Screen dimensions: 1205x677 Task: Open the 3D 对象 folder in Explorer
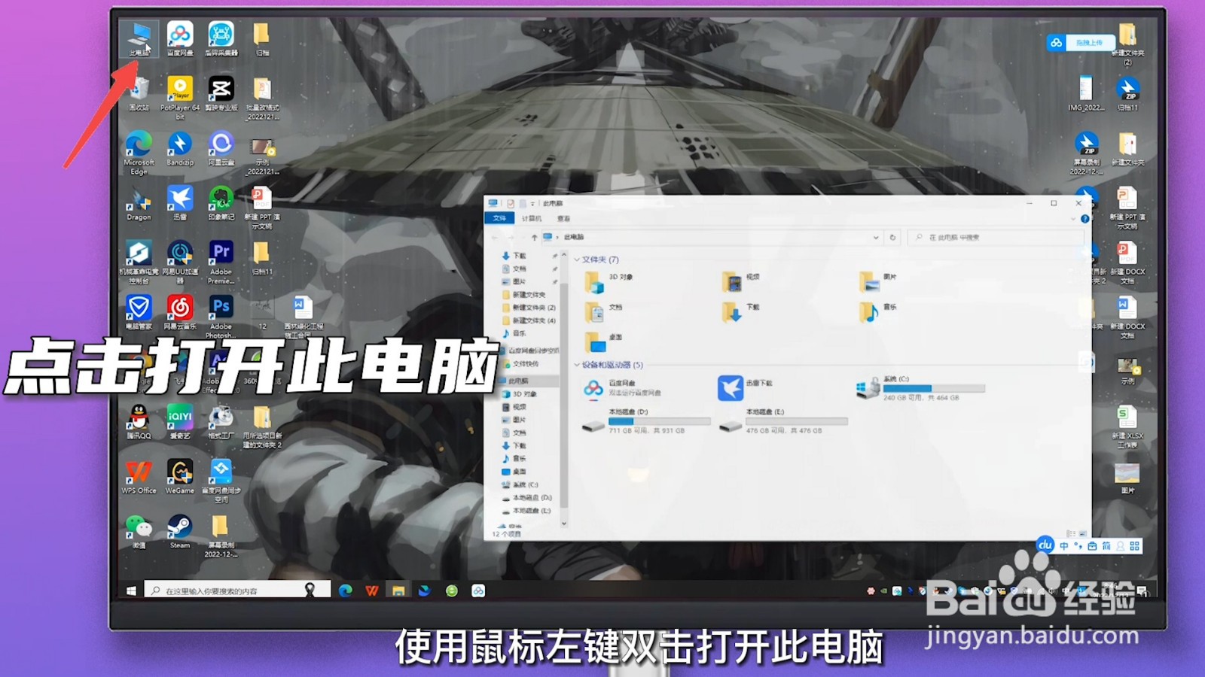(609, 282)
